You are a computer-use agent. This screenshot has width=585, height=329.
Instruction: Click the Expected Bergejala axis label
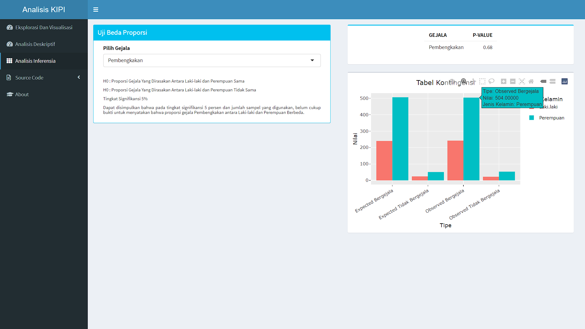pyautogui.click(x=374, y=201)
